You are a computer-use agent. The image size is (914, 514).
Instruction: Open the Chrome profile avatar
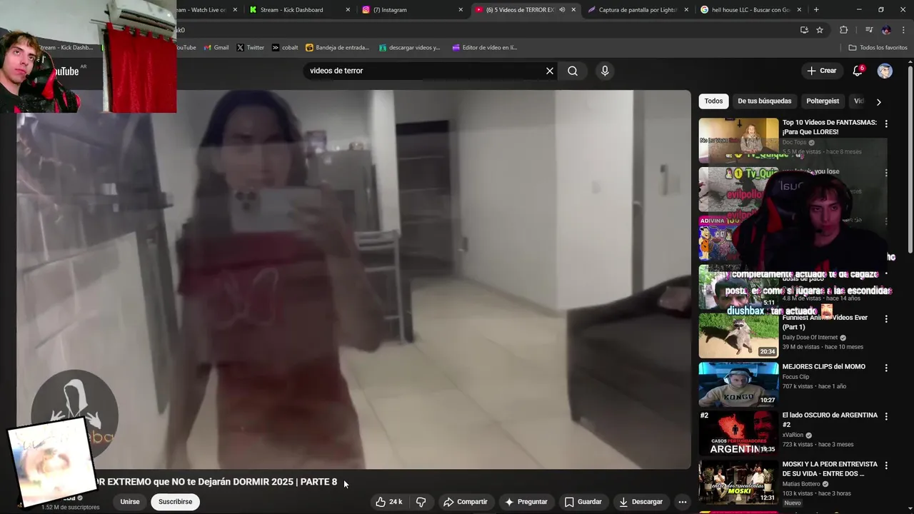pos(886,30)
